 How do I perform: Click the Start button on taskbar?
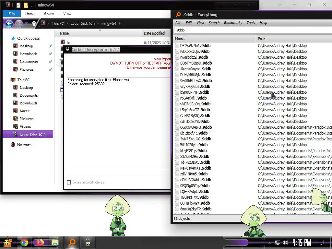click(7, 243)
